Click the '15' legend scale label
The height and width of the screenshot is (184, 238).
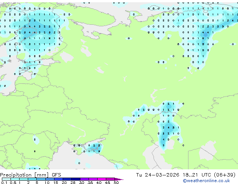(56, 182)
